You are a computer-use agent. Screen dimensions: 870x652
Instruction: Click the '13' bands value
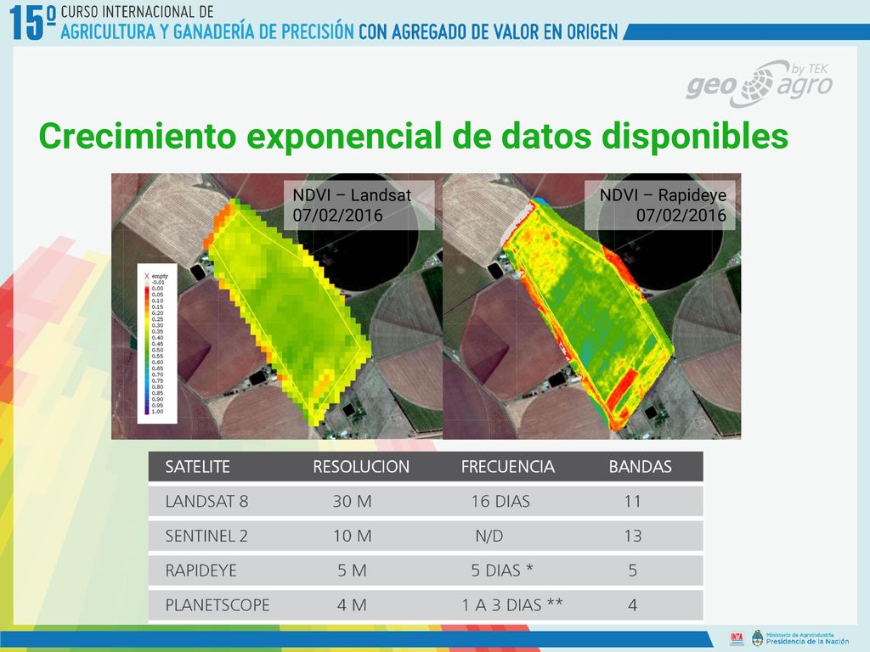point(633,537)
